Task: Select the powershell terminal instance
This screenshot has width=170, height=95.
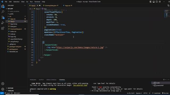Action: pos(160,85)
